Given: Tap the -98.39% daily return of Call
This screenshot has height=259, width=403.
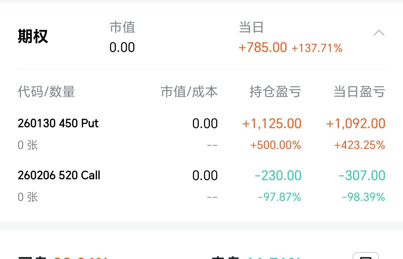Looking at the screenshot, I should 363,197.
